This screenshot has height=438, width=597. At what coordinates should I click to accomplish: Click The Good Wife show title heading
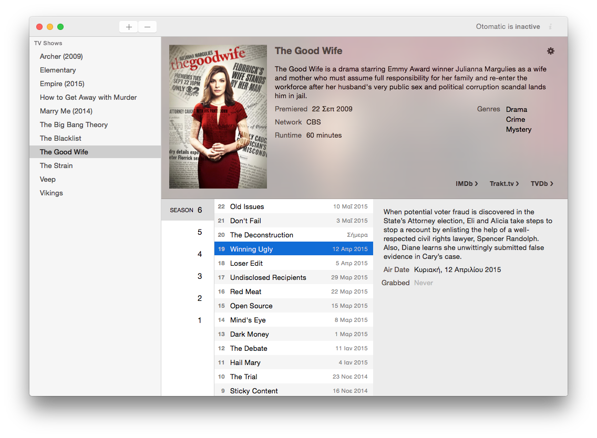click(308, 50)
